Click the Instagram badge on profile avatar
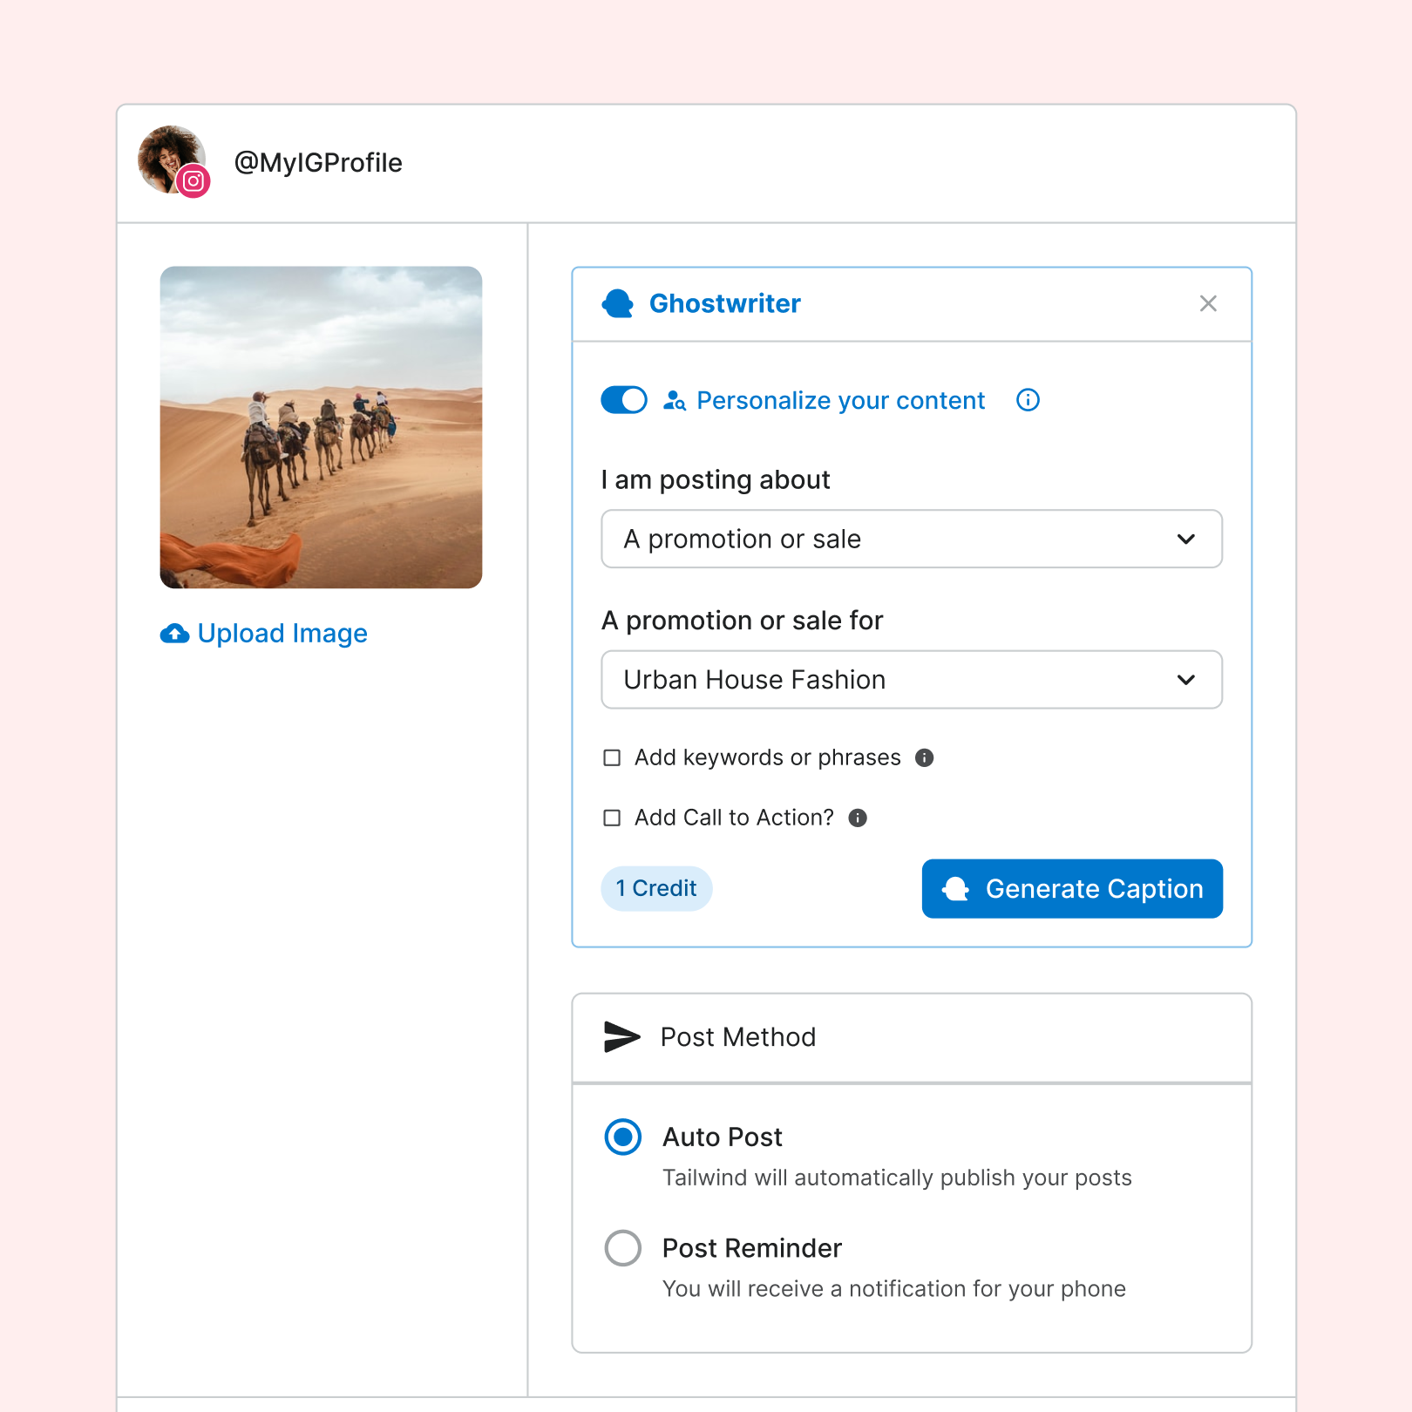Screen dimensions: 1412x1412 tap(193, 181)
